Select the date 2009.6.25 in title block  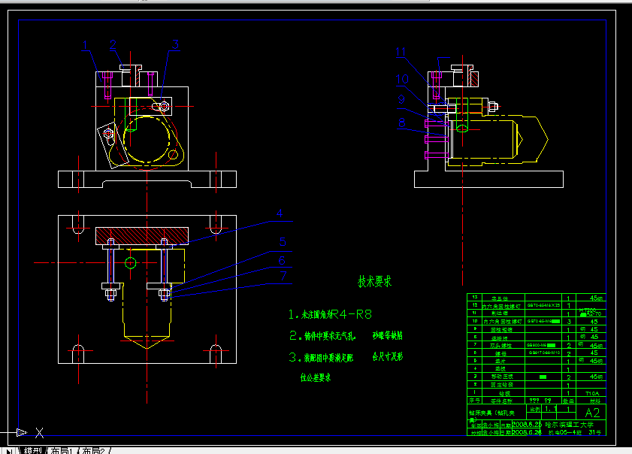coord(526,424)
